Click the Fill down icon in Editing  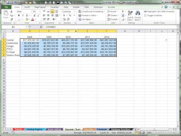[123, 15]
